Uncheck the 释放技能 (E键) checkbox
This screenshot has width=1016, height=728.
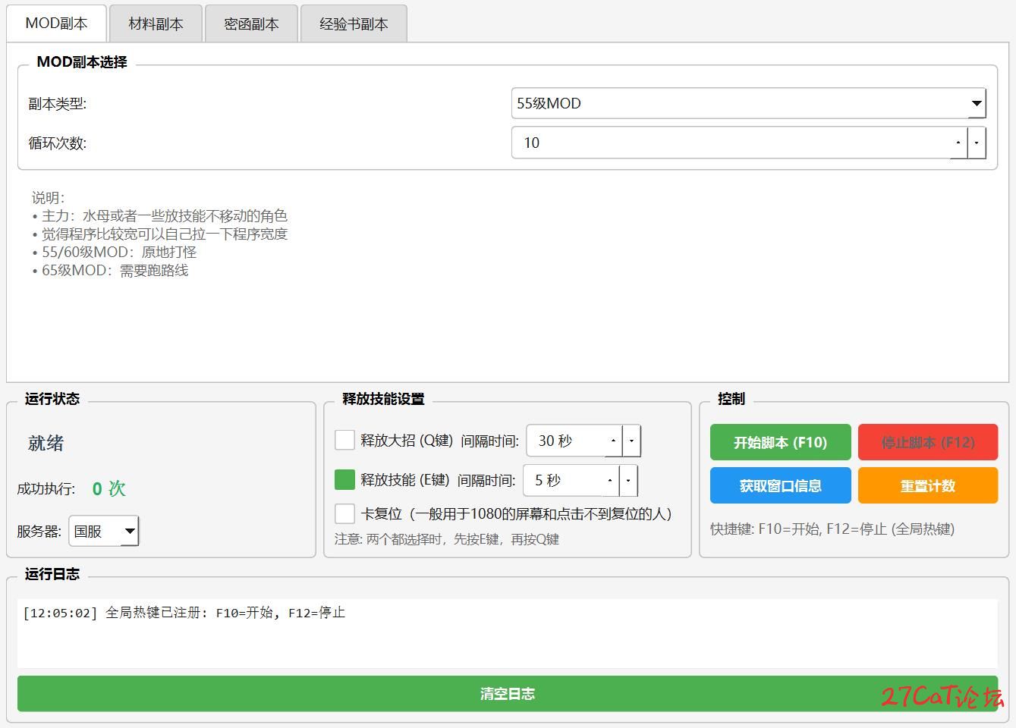[344, 479]
